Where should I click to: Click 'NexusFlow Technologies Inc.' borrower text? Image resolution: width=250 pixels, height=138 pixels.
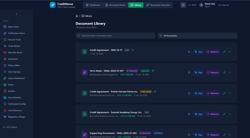(x=105, y=75)
